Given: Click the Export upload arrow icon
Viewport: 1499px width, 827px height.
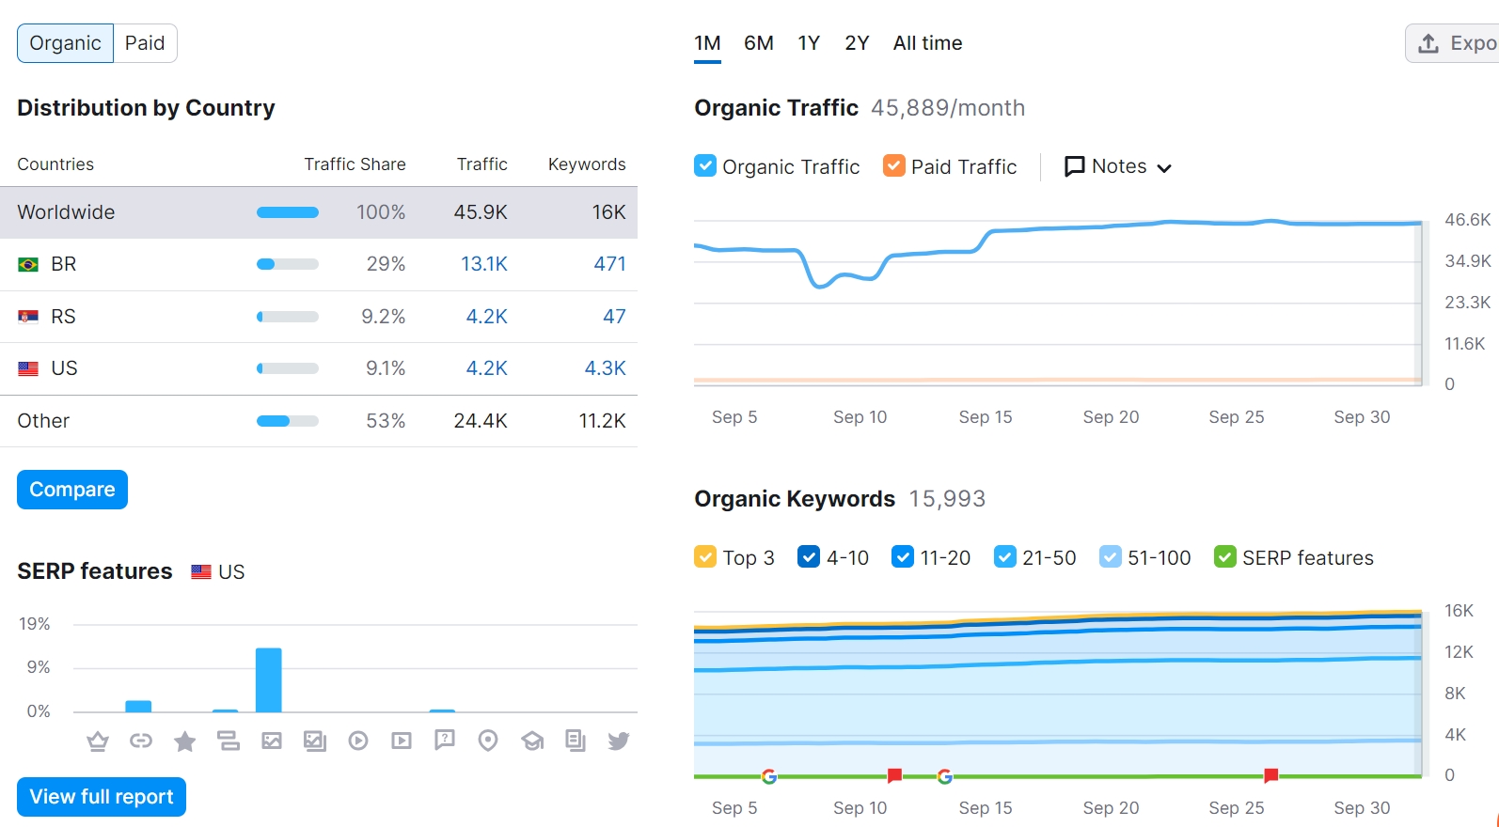Looking at the screenshot, I should (x=1428, y=43).
